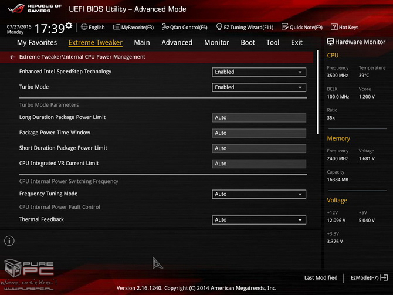Open the Boot tab
The height and width of the screenshot is (295, 393).
[x=248, y=43]
